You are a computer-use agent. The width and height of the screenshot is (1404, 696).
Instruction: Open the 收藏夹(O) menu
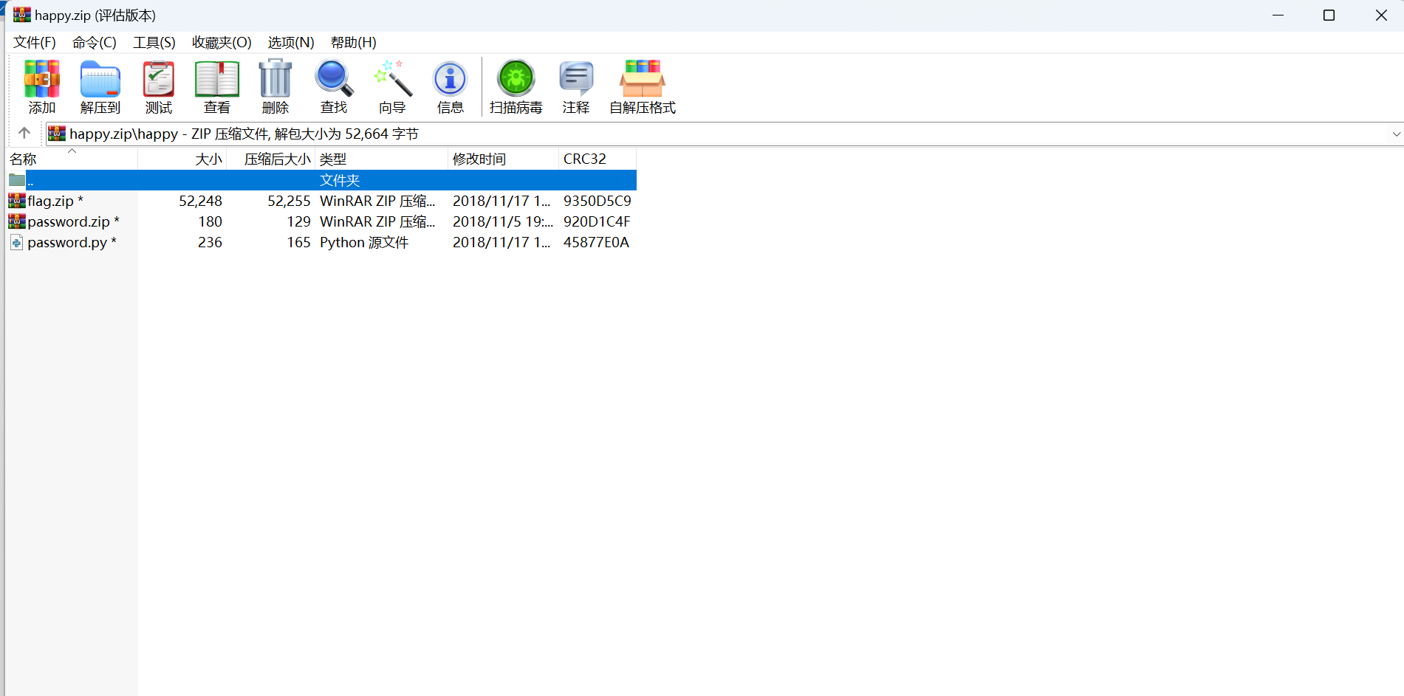222,42
